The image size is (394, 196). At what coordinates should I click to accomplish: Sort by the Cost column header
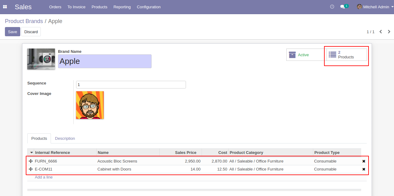pos(215,152)
